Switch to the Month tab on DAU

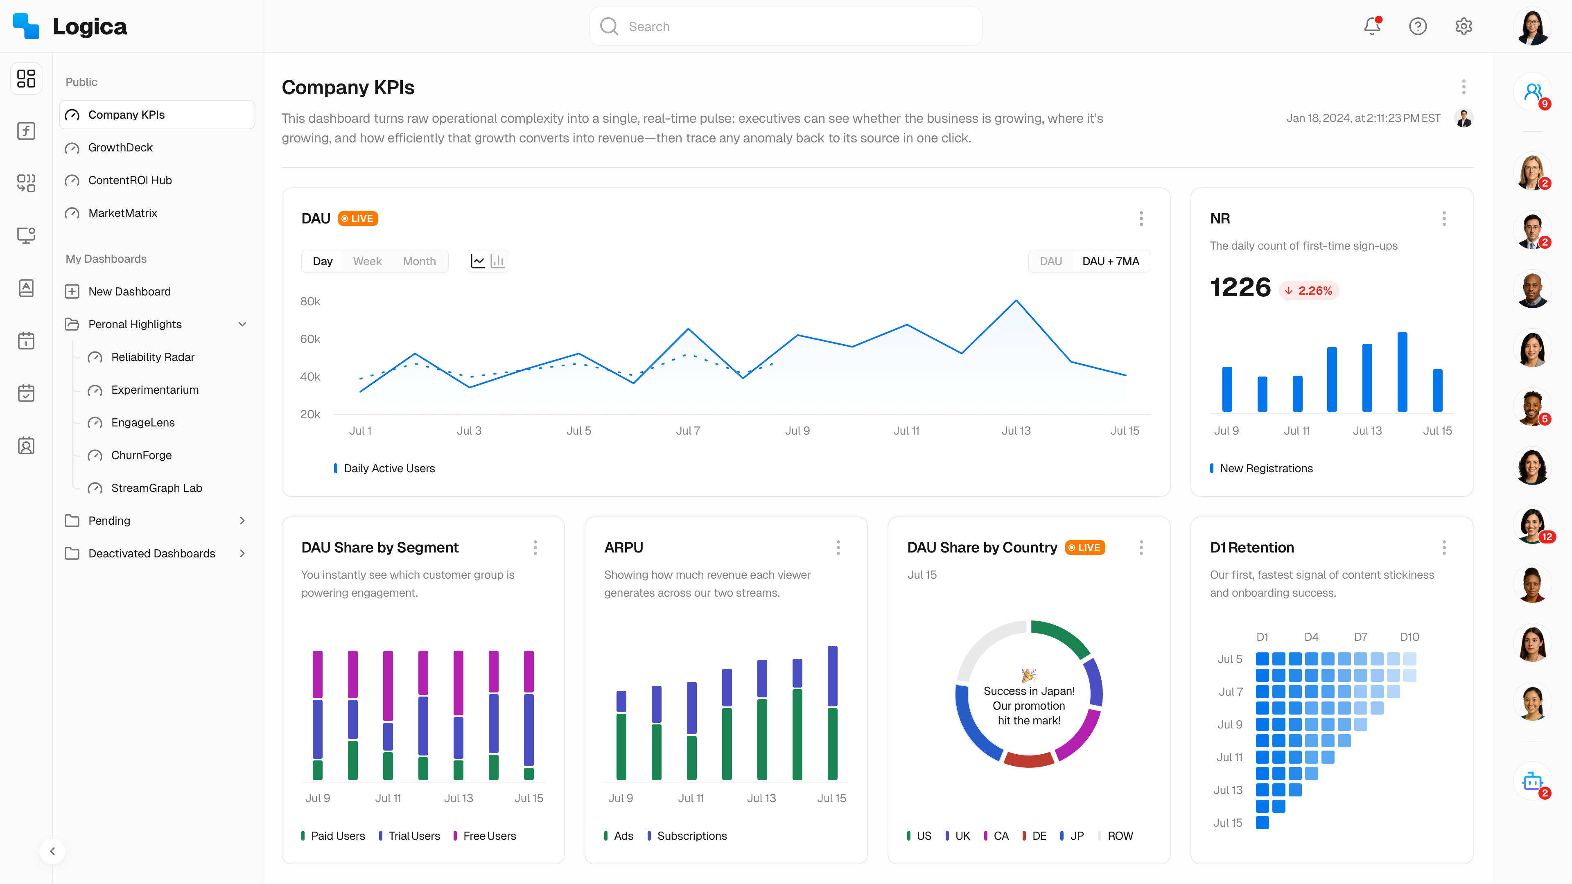tap(419, 261)
